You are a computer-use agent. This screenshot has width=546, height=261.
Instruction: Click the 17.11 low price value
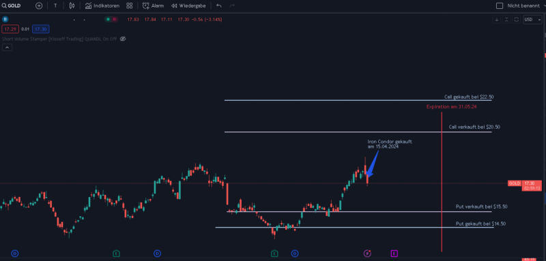coord(167,20)
